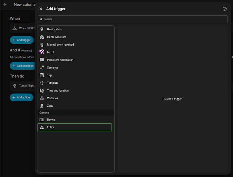Click the Zone map marker icon
This screenshot has width=233, height=177.
pyautogui.click(x=42, y=106)
